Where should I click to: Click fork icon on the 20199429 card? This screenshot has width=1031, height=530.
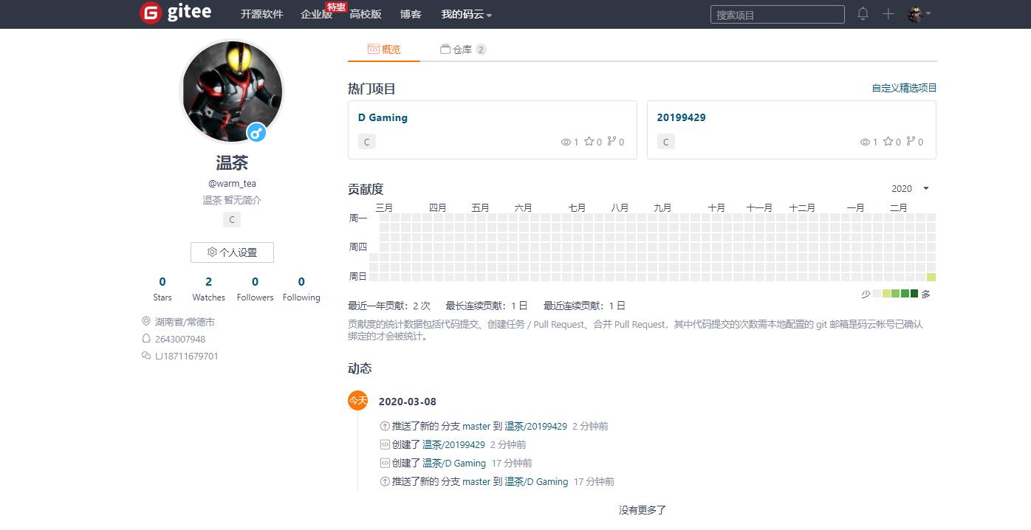[911, 142]
